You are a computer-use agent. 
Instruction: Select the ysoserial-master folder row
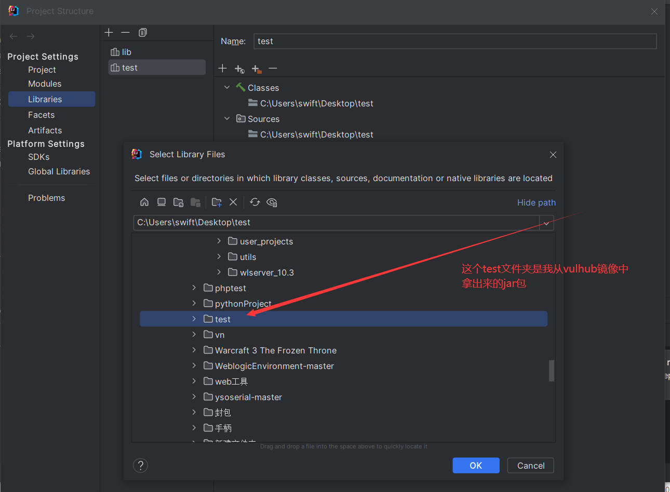pyautogui.click(x=343, y=397)
